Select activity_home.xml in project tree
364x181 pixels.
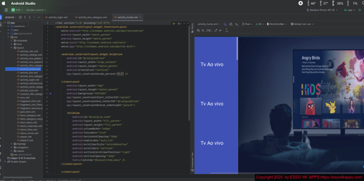coord(23,69)
